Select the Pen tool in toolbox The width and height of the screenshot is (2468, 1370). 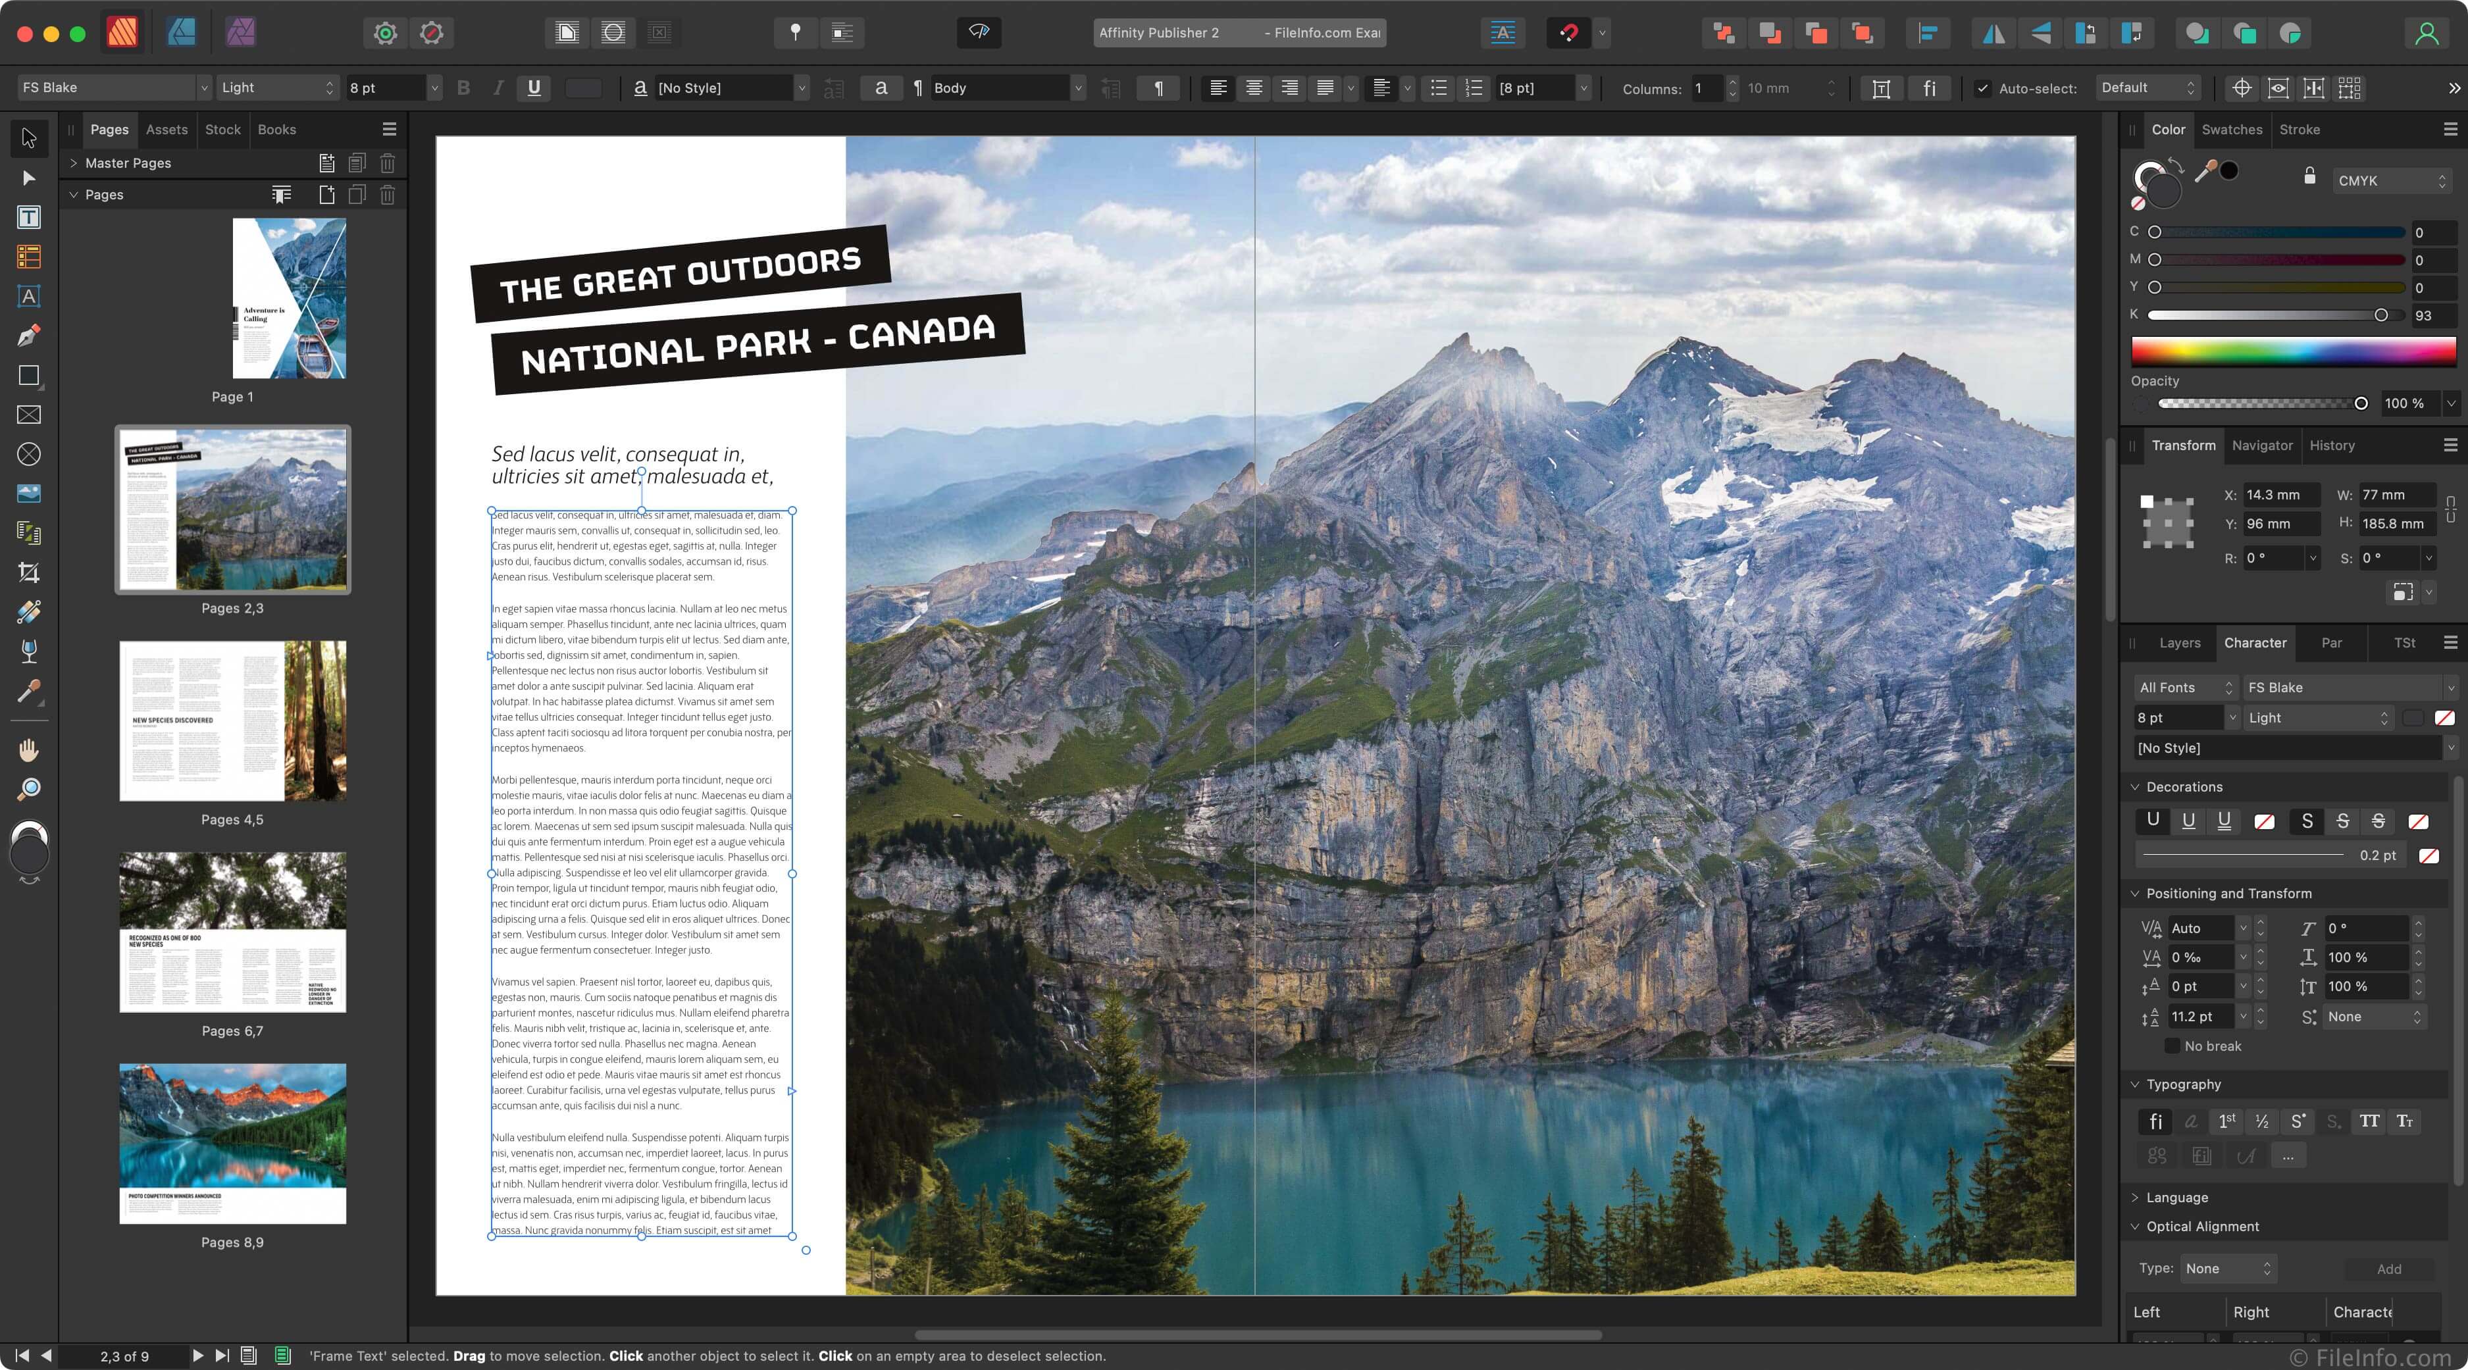pos(29,336)
